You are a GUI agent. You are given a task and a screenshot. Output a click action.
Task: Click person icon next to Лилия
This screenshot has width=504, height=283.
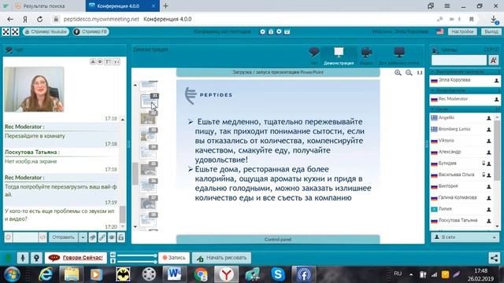coord(488,209)
